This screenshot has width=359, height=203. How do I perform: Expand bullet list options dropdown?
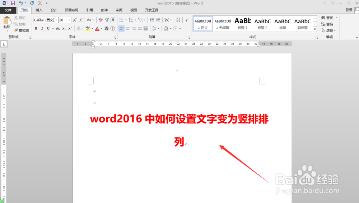[126, 20]
